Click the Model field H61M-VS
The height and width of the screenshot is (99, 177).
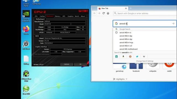point(58,24)
